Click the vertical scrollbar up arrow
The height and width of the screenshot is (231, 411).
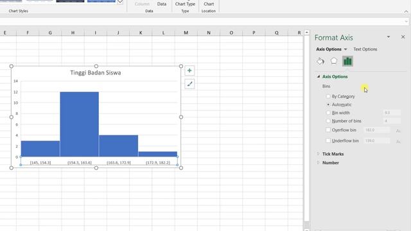pyautogui.click(x=307, y=33)
